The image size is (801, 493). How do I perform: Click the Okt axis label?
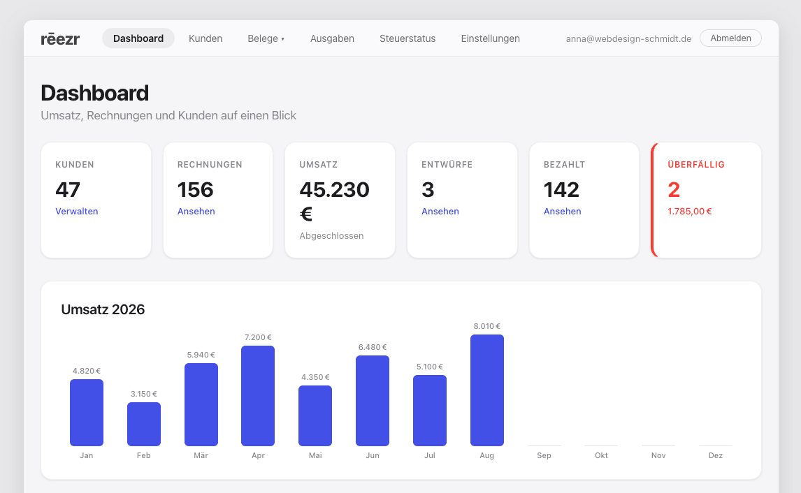tap(601, 455)
